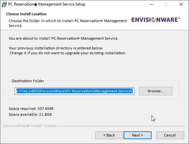The height and width of the screenshot is (144, 189).
Task: Close the setup window with the X
Action: point(181,4)
